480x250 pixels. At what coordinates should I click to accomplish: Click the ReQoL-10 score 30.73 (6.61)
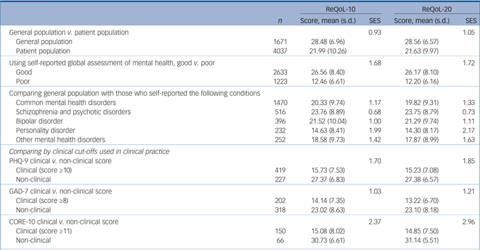click(328, 240)
